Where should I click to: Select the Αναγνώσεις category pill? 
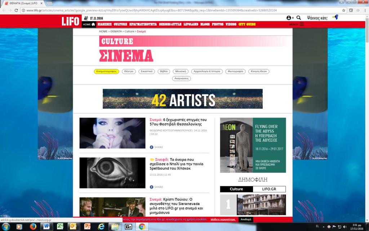(x=182, y=78)
